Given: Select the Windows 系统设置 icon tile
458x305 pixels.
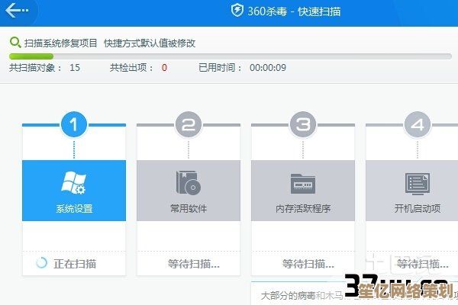Looking at the screenshot, I should coord(74,183).
